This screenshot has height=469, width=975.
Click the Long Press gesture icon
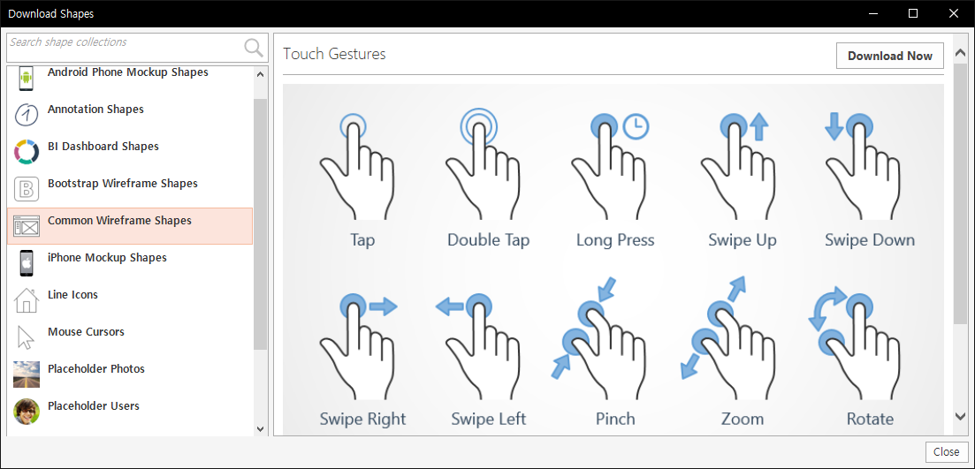point(611,166)
